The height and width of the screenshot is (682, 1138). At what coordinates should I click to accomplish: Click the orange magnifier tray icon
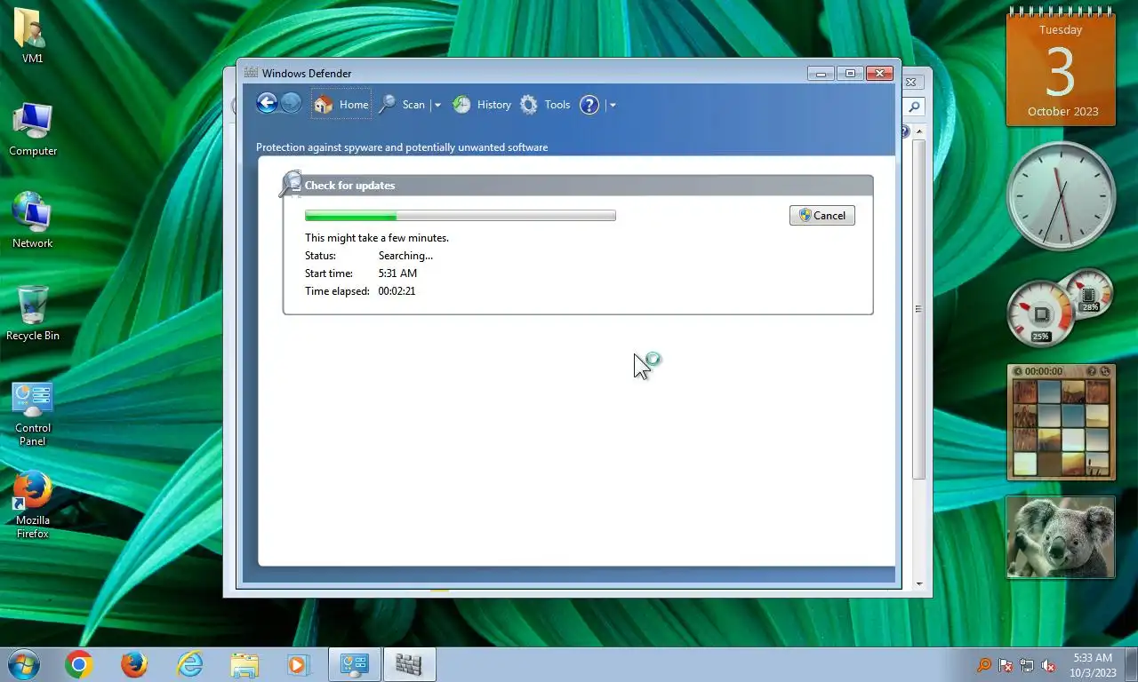(x=984, y=665)
